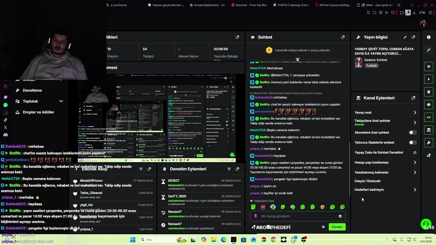Screen dimensions: 436x245
Task: Toggle the broadcast signal widget in right sidebar
Action: [x=429, y=117]
